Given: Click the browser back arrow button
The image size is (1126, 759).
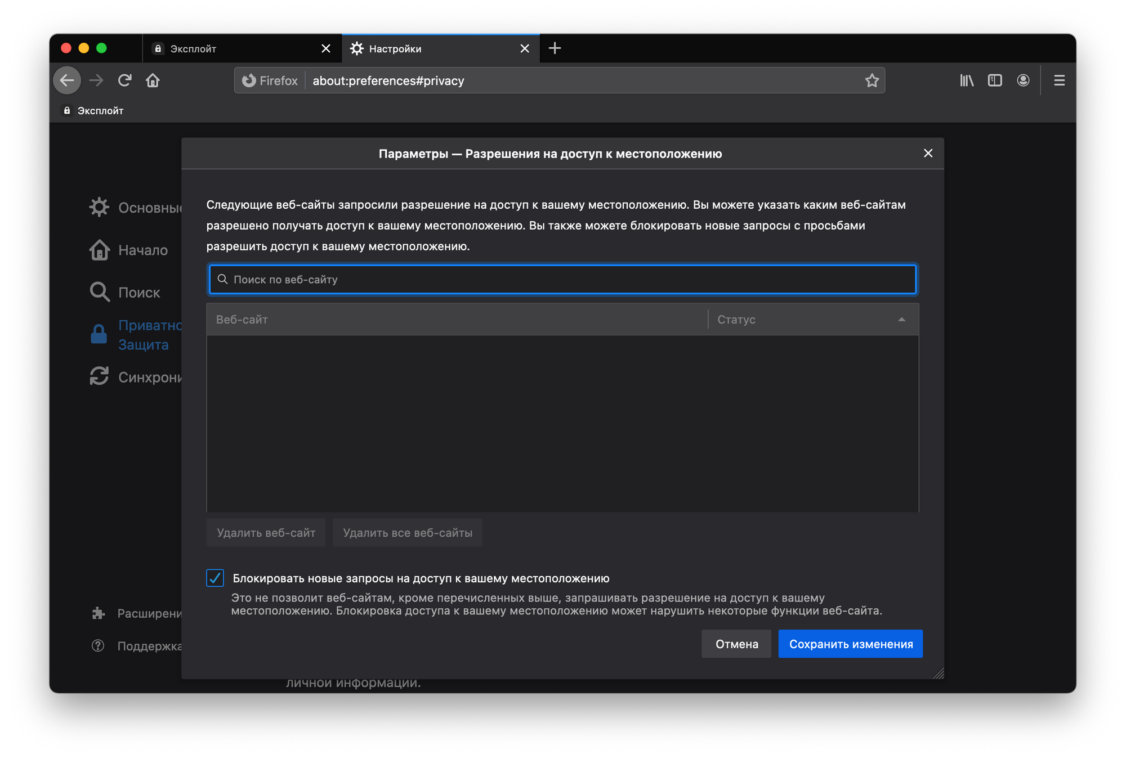Looking at the screenshot, I should [x=67, y=80].
